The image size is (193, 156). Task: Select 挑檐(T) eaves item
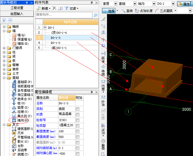[x=20, y=154]
